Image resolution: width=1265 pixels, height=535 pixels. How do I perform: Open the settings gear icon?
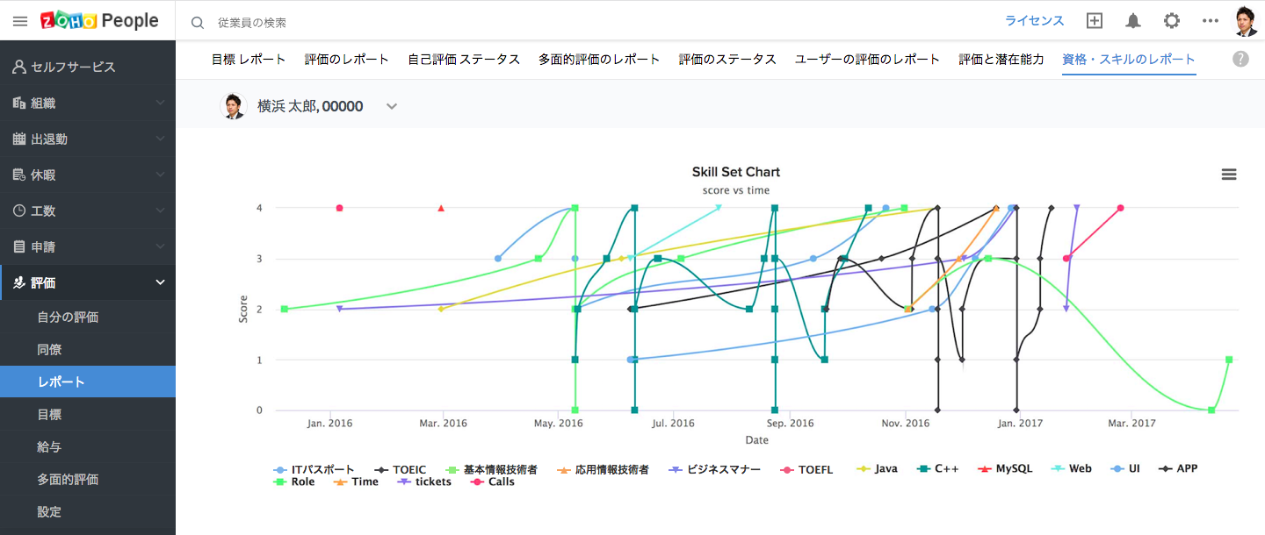(1172, 21)
